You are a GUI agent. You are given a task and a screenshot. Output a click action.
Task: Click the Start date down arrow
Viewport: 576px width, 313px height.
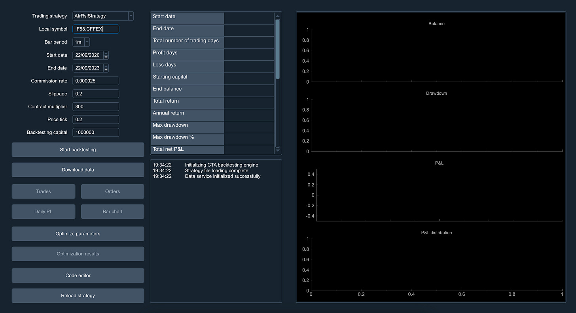(106, 57)
